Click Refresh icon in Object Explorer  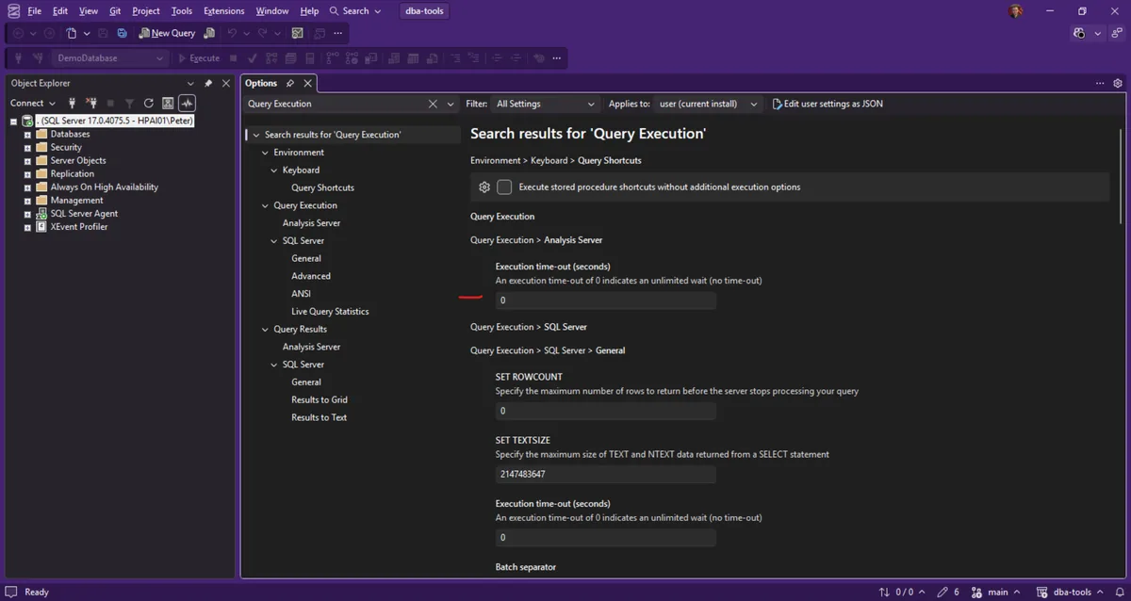pos(148,103)
